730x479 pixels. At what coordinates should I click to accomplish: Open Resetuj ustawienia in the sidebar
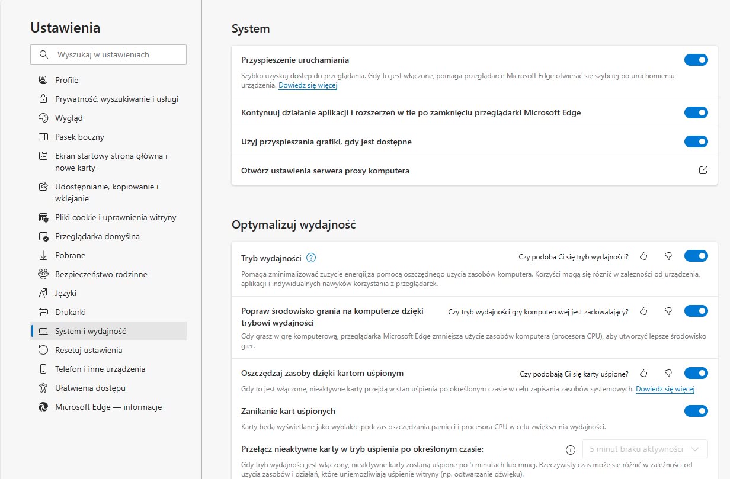(88, 350)
